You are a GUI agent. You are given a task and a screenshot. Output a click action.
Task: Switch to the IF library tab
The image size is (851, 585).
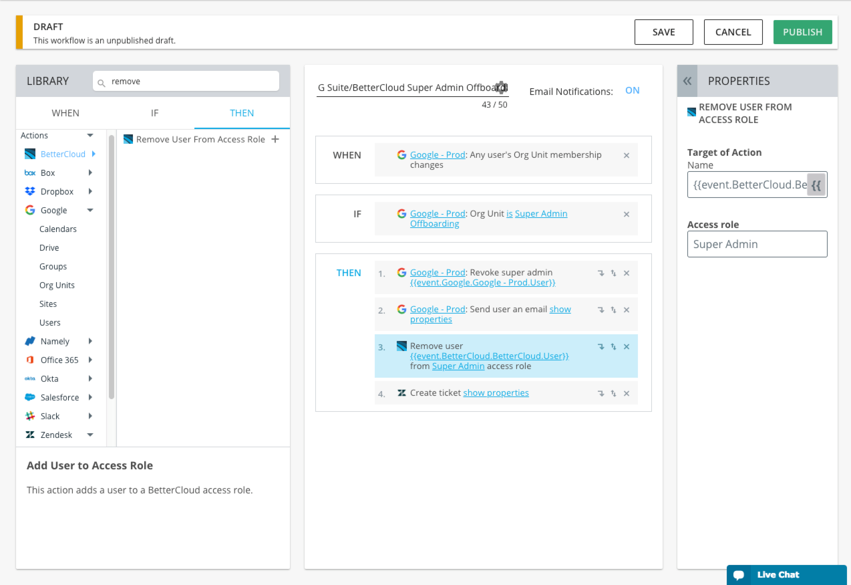coord(154,113)
